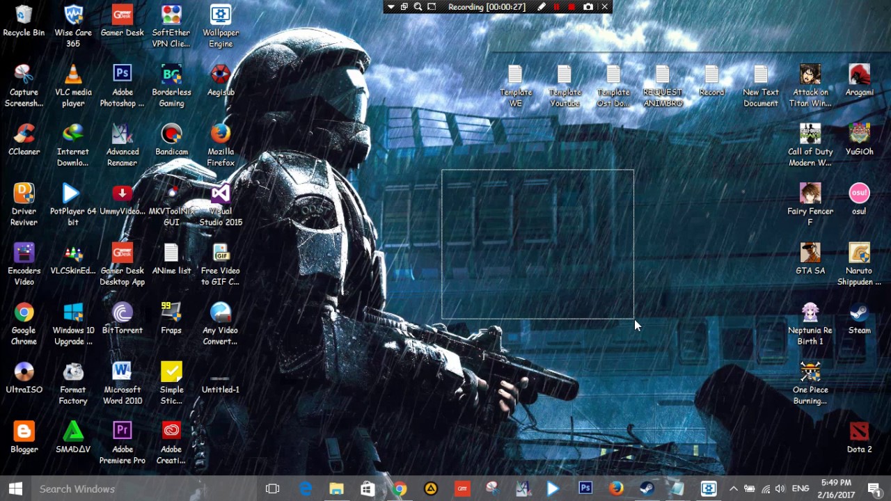The width and height of the screenshot is (891, 501).
Task: Select the Microsoft Word 2010 icon
Action: (123, 383)
